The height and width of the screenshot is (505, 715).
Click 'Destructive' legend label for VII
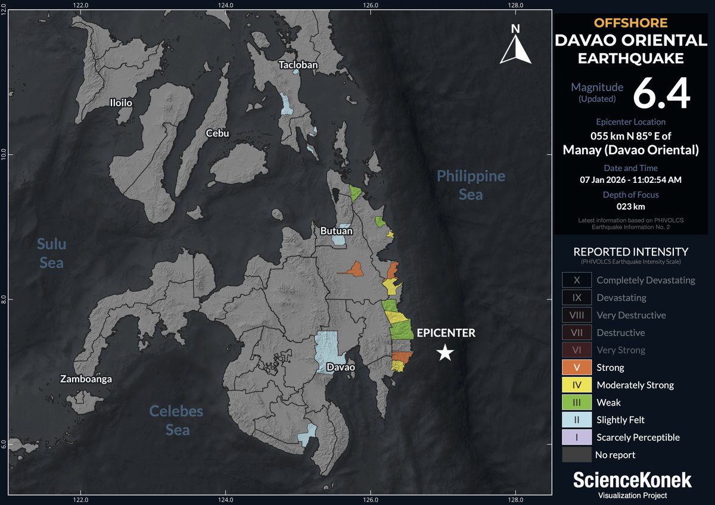coord(620,332)
